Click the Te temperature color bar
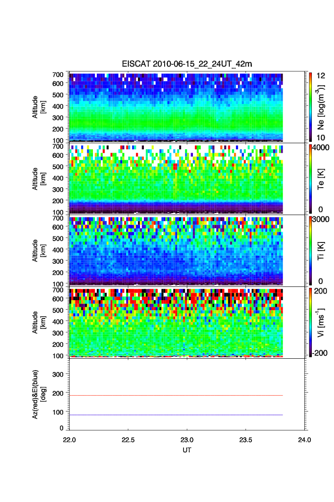 [x=310, y=178]
